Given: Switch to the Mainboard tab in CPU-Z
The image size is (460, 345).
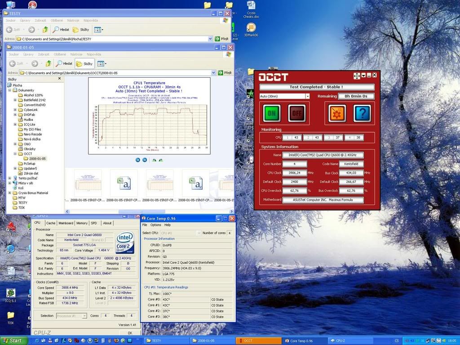Looking at the screenshot, I should click(x=66, y=223).
